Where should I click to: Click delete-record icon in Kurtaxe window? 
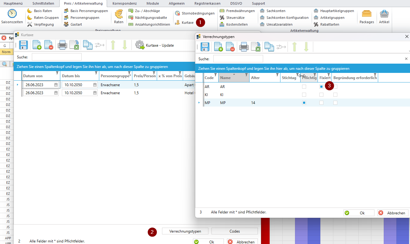pos(48,45)
